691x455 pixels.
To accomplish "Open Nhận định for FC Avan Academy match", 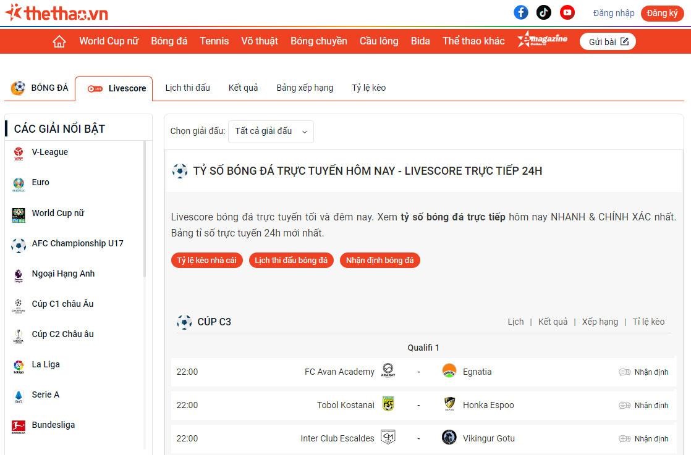I will pyautogui.click(x=644, y=372).
